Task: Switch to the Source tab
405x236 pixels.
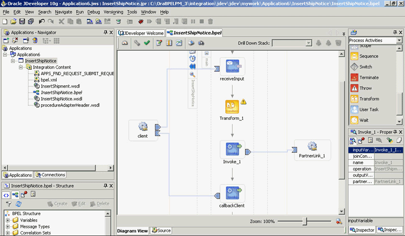Action: coord(161,230)
